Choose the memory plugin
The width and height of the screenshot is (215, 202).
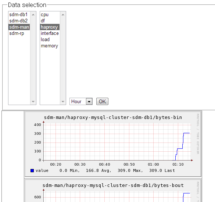tap(50, 46)
